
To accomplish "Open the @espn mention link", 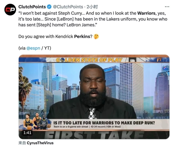I will [x=33, y=48].
